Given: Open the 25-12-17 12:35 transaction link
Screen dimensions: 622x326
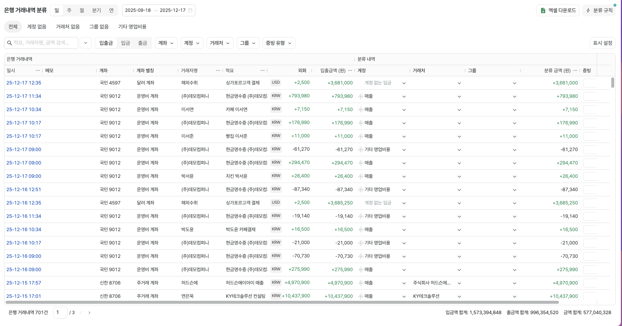Looking at the screenshot, I should (x=24, y=83).
